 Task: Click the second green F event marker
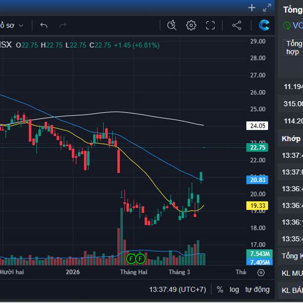click(x=140, y=259)
